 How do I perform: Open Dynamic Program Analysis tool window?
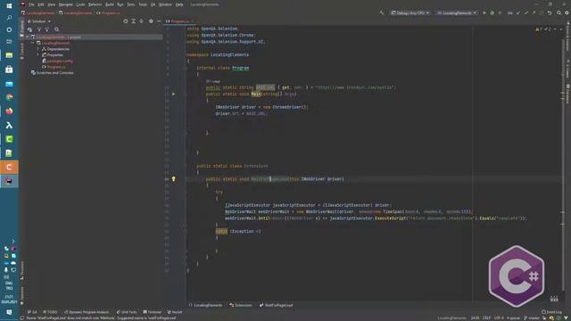[x=87, y=312]
